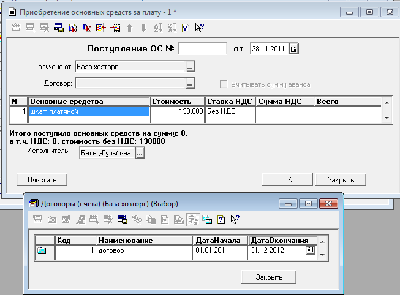Sort rows descending Z-A icon
The width and height of the screenshot is (400, 295).
click(x=172, y=28)
